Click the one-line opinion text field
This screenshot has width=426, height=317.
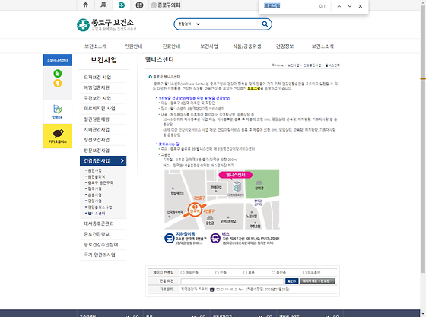pyautogui.click(x=232, y=281)
